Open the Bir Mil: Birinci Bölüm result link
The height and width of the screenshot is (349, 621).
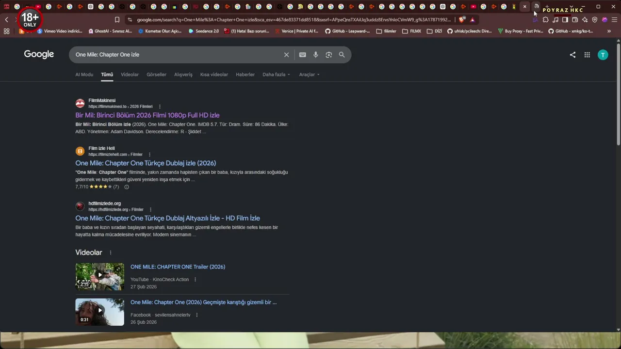147,115
